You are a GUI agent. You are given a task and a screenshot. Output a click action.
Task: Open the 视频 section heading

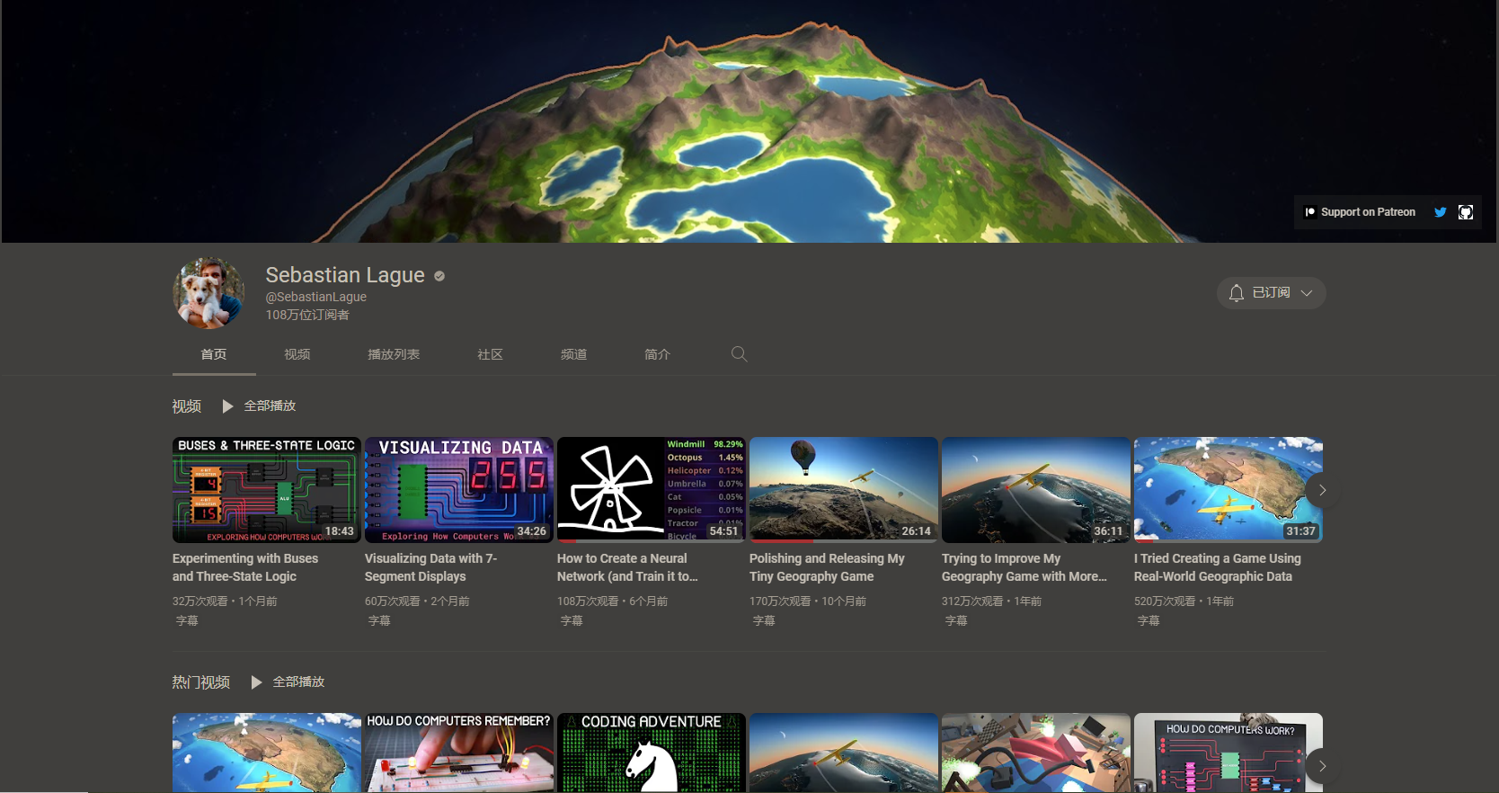coord(187,406)
